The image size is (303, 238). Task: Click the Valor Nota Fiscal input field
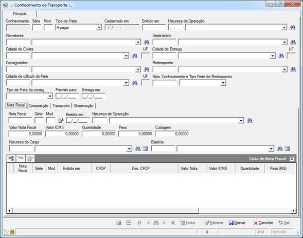coord(26,134)
